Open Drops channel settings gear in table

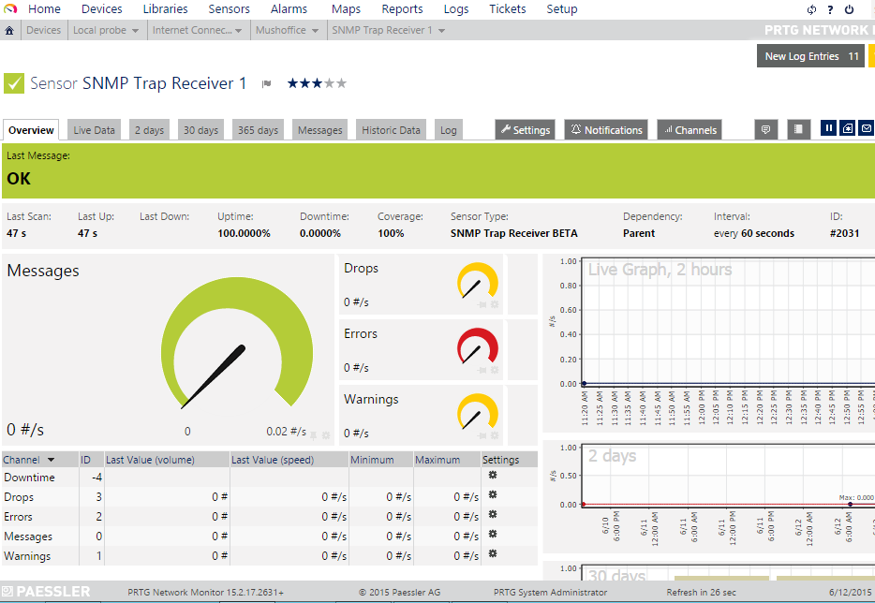click(x=493, y=494)
